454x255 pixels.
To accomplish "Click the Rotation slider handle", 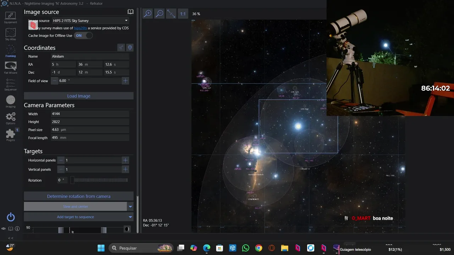I will [72, 180].
